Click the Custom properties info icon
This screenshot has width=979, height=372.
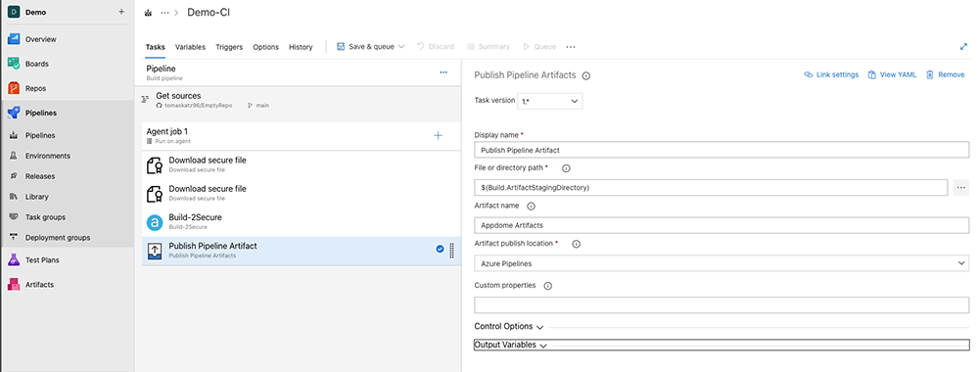point(548,286)
